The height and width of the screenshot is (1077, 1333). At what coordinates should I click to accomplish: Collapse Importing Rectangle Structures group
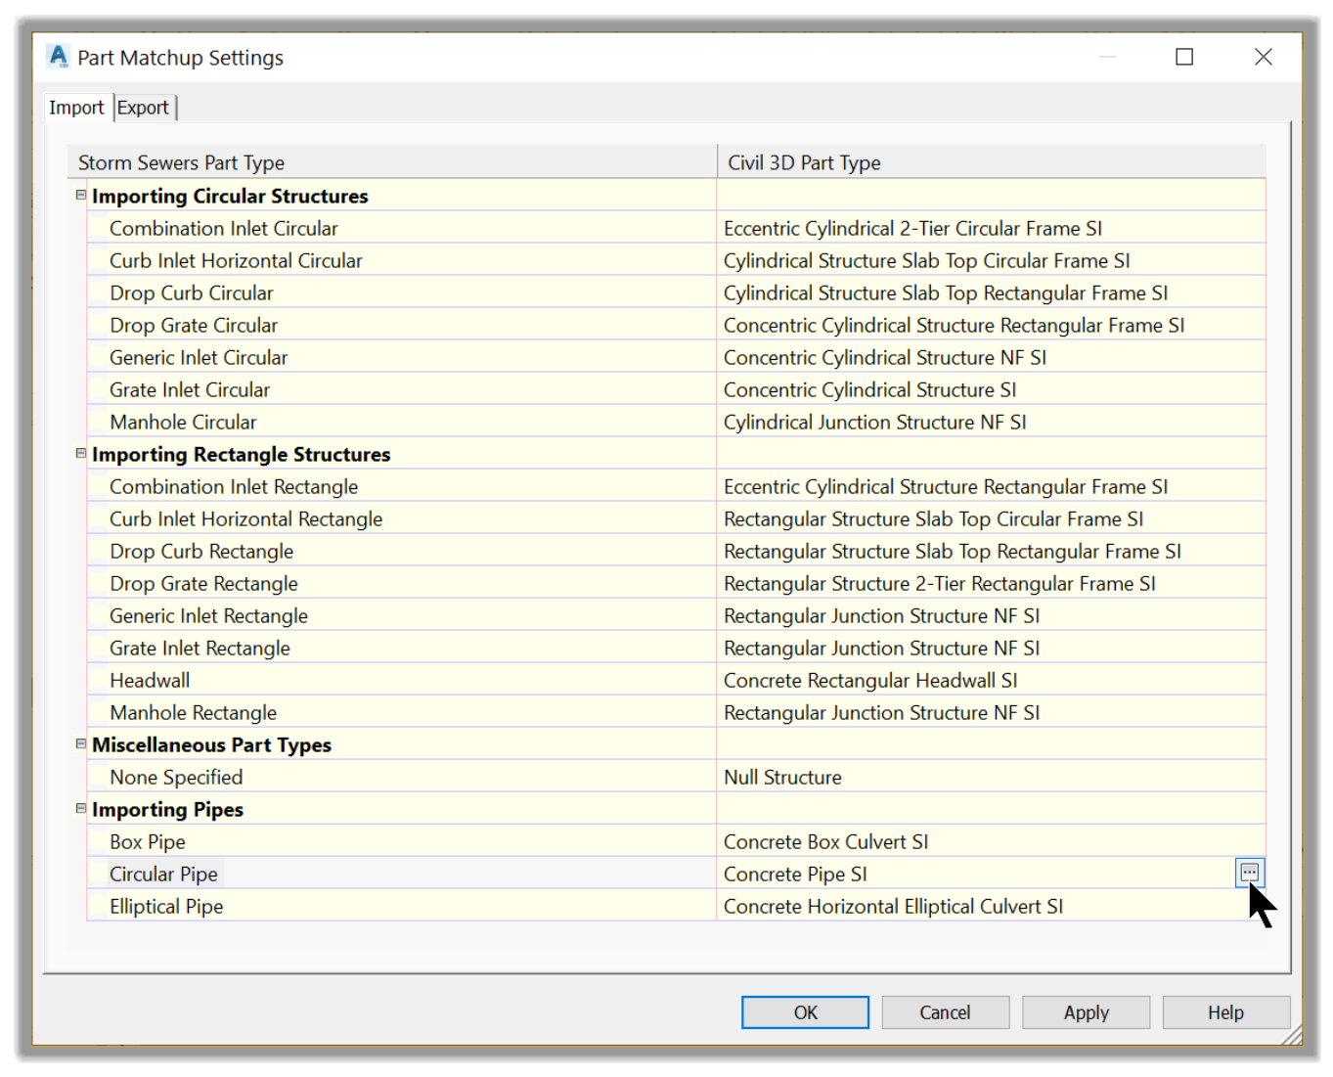pos(81,453)
